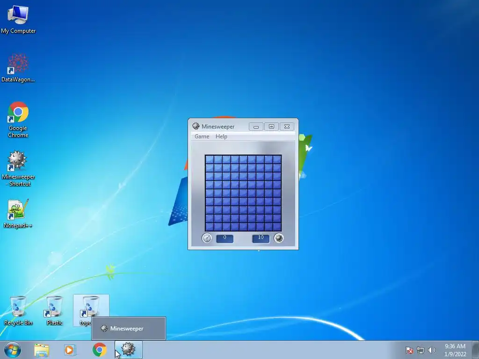Viewport: 479px width, 359px height.
Task: Open the Help menu in Minesweeper
Action: point(221,136)
